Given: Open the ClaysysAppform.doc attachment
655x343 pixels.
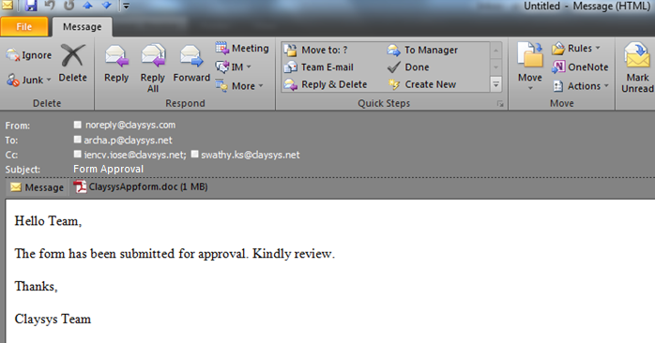Looking at the screenshot, I should [141, 186].
